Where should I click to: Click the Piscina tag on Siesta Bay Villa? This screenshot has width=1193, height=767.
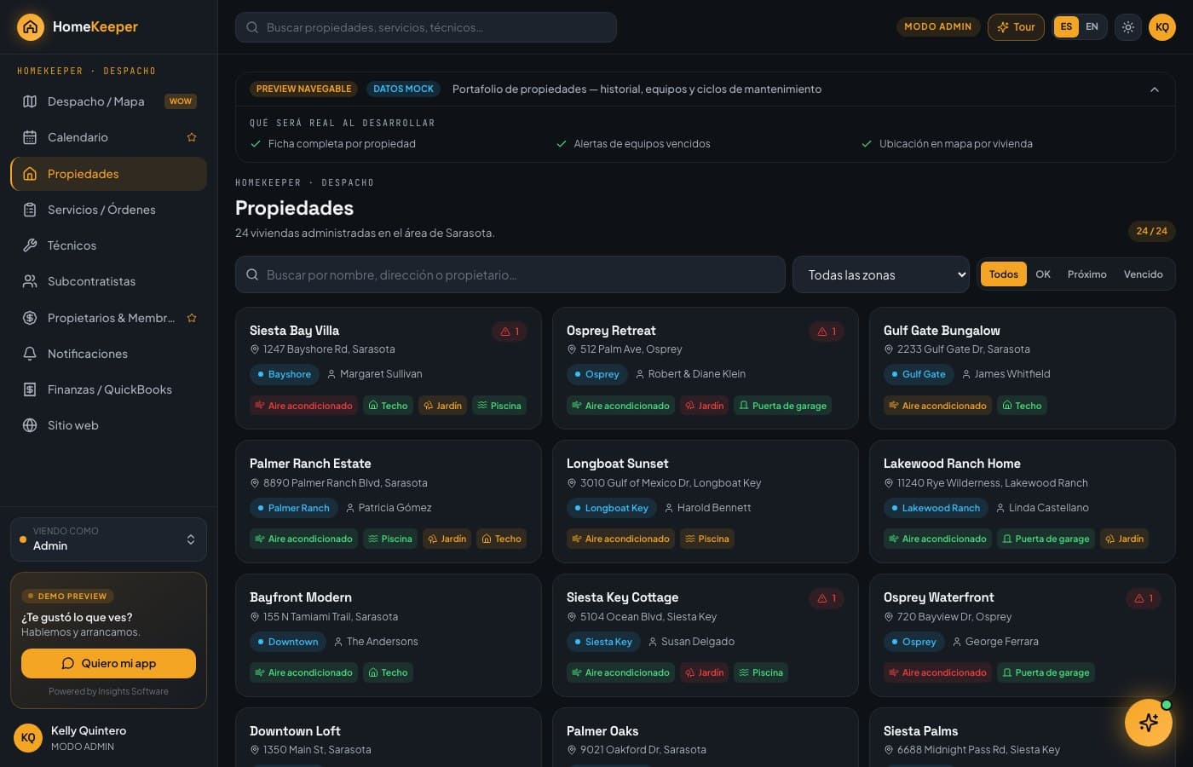[499, 406]
